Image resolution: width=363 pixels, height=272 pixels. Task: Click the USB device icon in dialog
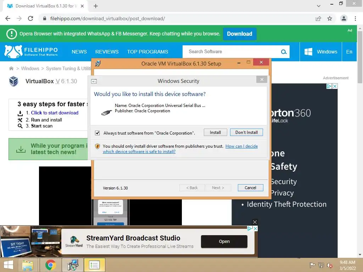(107, 112)
